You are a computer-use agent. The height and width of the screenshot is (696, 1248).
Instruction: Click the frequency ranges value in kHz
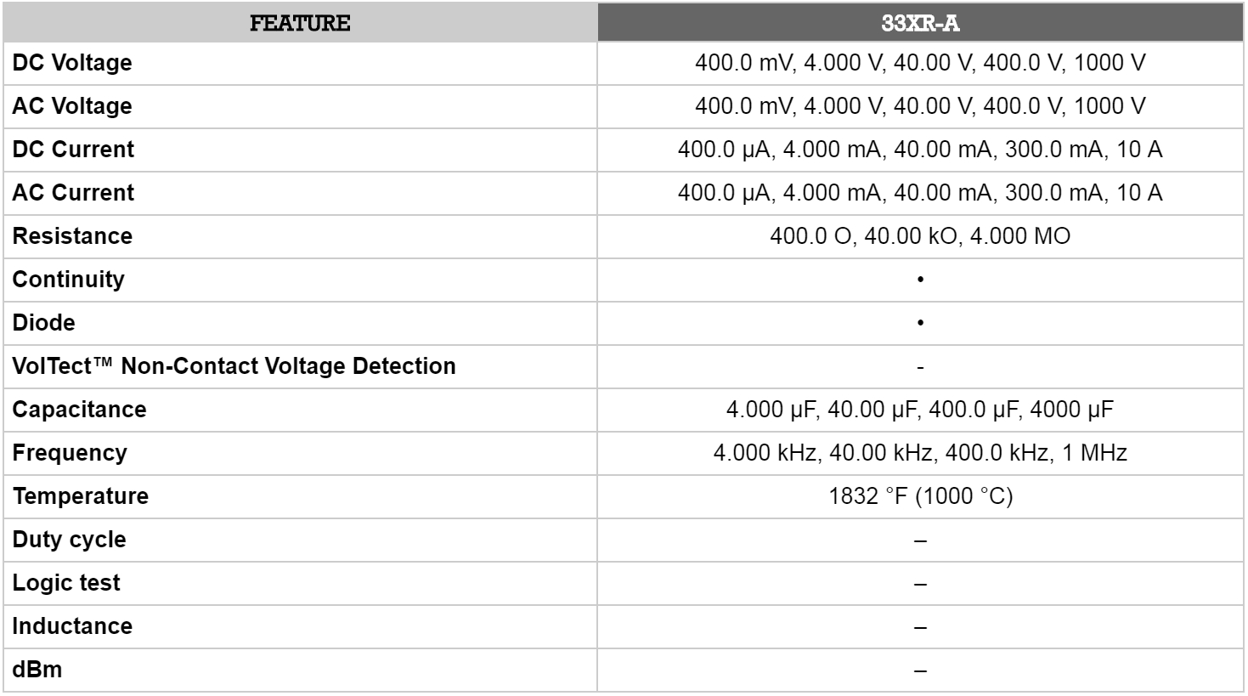pyautogui.click(x=920, y=453)
